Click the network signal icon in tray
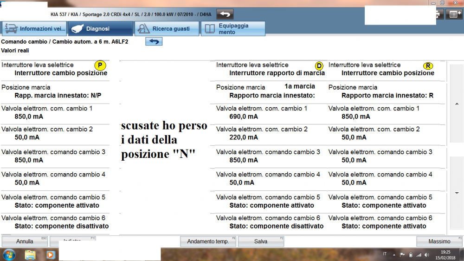The height and width of the screenshot is (261, 464). (x=419, y=255)
